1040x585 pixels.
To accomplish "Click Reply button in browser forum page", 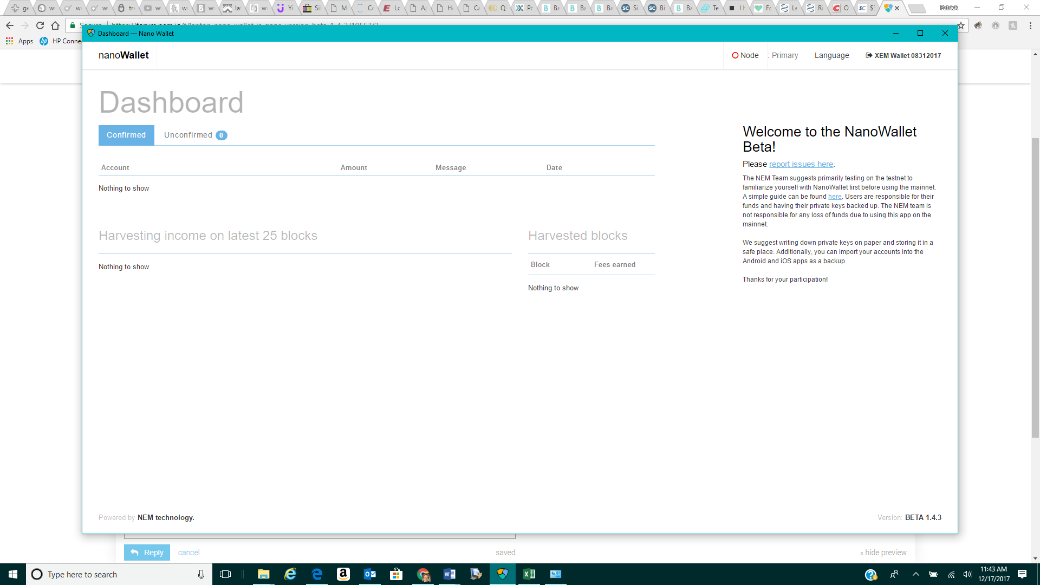I will [x=147, y=552].
